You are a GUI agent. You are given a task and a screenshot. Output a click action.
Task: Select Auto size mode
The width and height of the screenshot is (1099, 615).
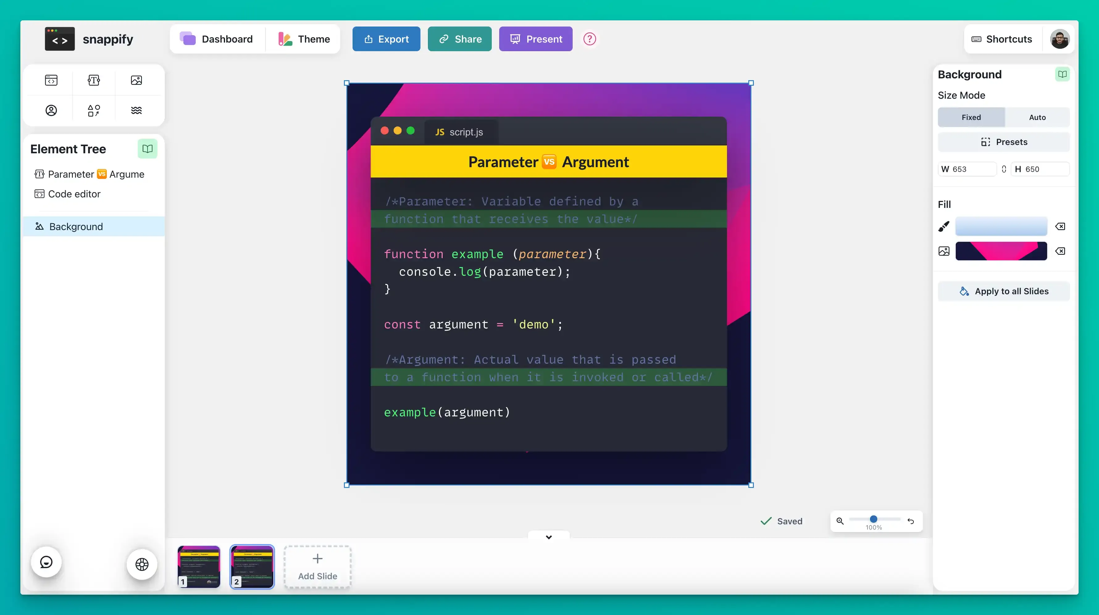pos(1037,117)
